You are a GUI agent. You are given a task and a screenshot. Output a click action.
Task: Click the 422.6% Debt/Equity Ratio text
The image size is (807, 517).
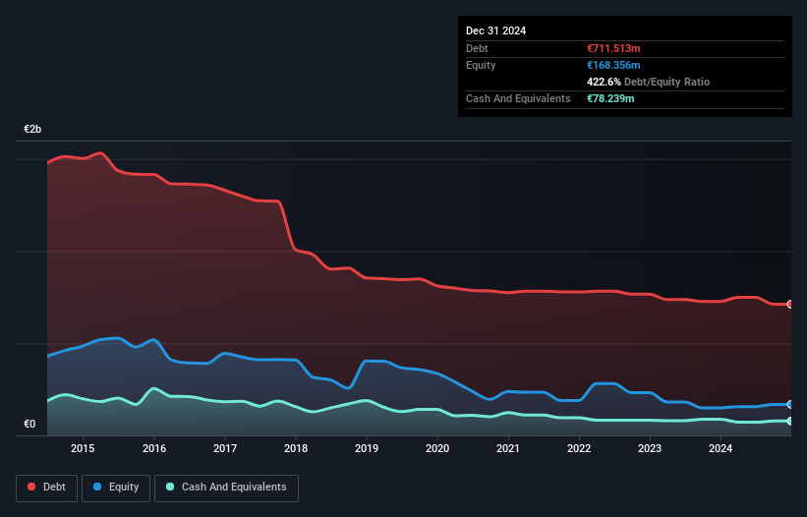point(648,82)
